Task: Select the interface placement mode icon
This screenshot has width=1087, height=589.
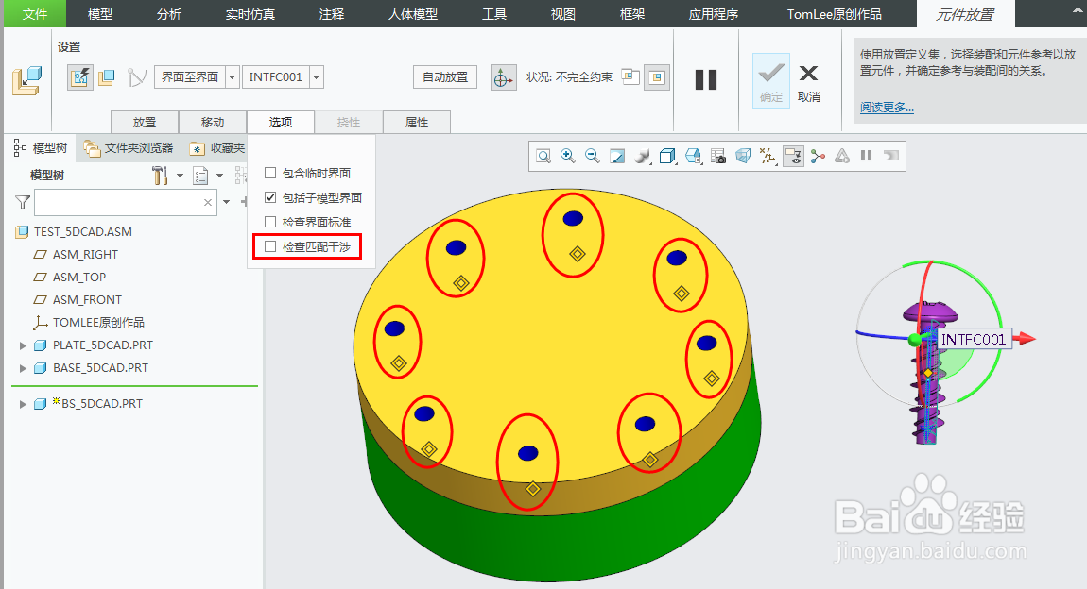Action: (80, 76)
